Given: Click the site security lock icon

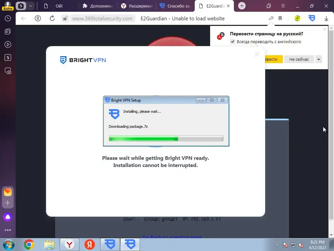Looking at the screenshot, I should coord(65,19).
